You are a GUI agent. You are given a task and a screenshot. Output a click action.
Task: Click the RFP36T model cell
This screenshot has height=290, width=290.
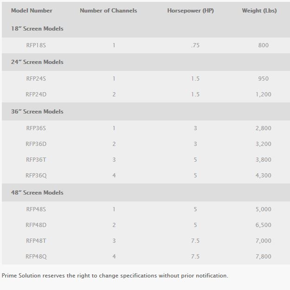(36, 160)
